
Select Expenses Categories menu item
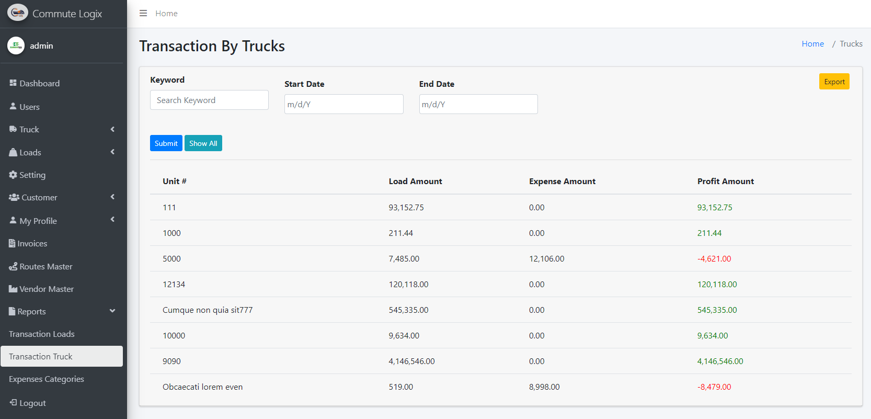(47, 379)
